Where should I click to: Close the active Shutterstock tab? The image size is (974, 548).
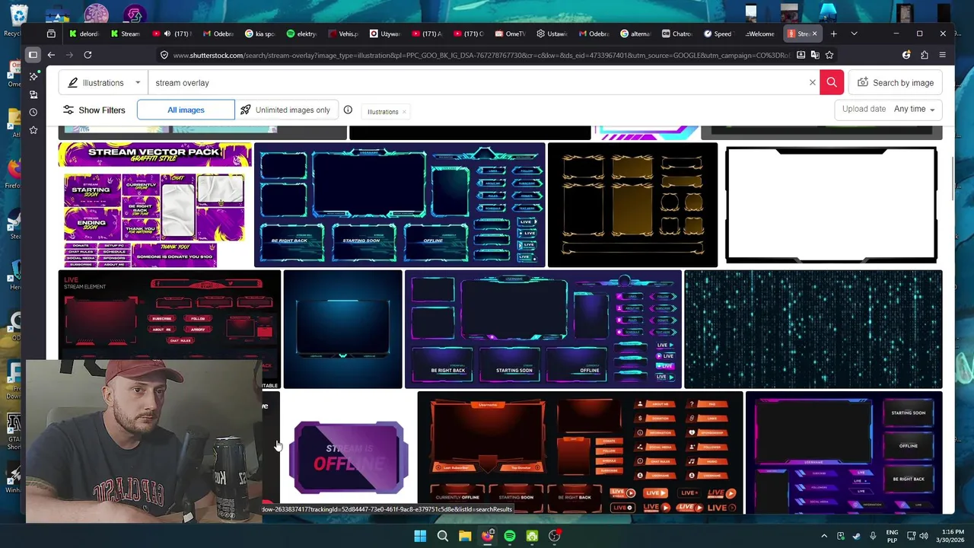point(814,33)
